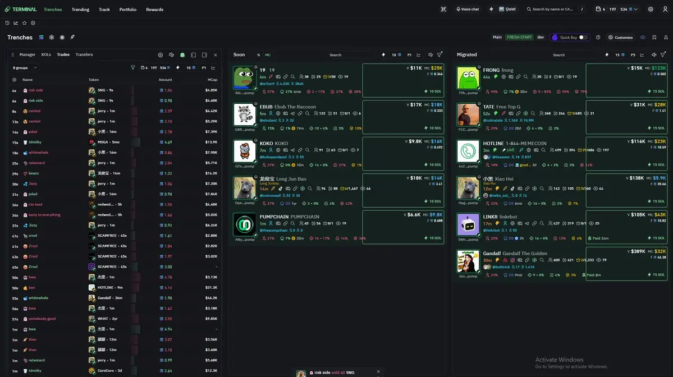Mute sound in the Soon column
The width and height of the screenshot is (673, 377).
coord(431,55)
